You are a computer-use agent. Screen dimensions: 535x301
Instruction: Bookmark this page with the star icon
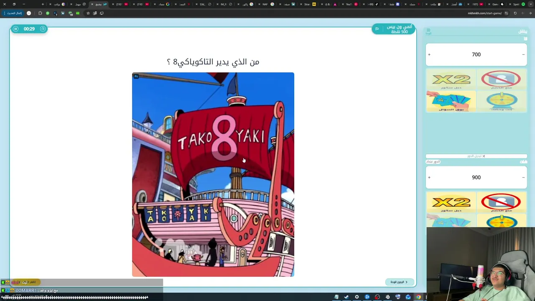[x=88, y=13]
